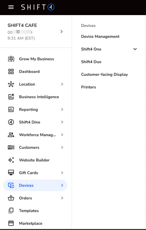Open Customer-facing Display settings

tap(104, 74)
